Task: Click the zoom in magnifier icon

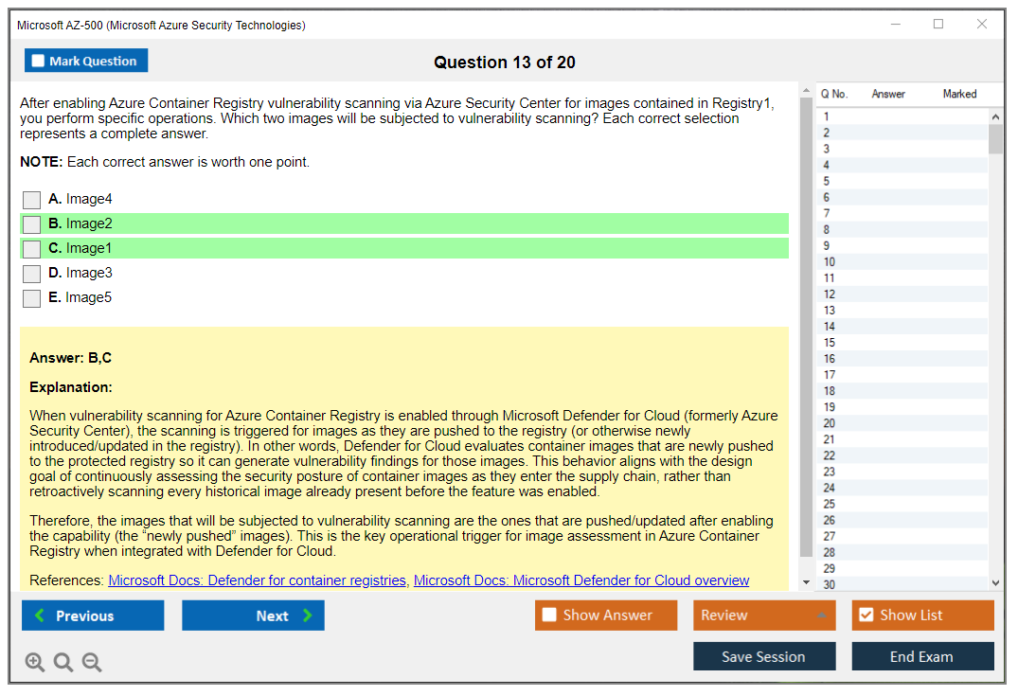Action: click(x=35, y=663)
